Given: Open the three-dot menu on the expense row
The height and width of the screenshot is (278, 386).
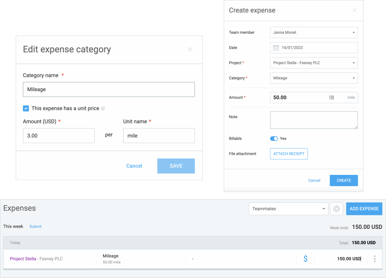Looking at the screenshot, I should (374, 258).
